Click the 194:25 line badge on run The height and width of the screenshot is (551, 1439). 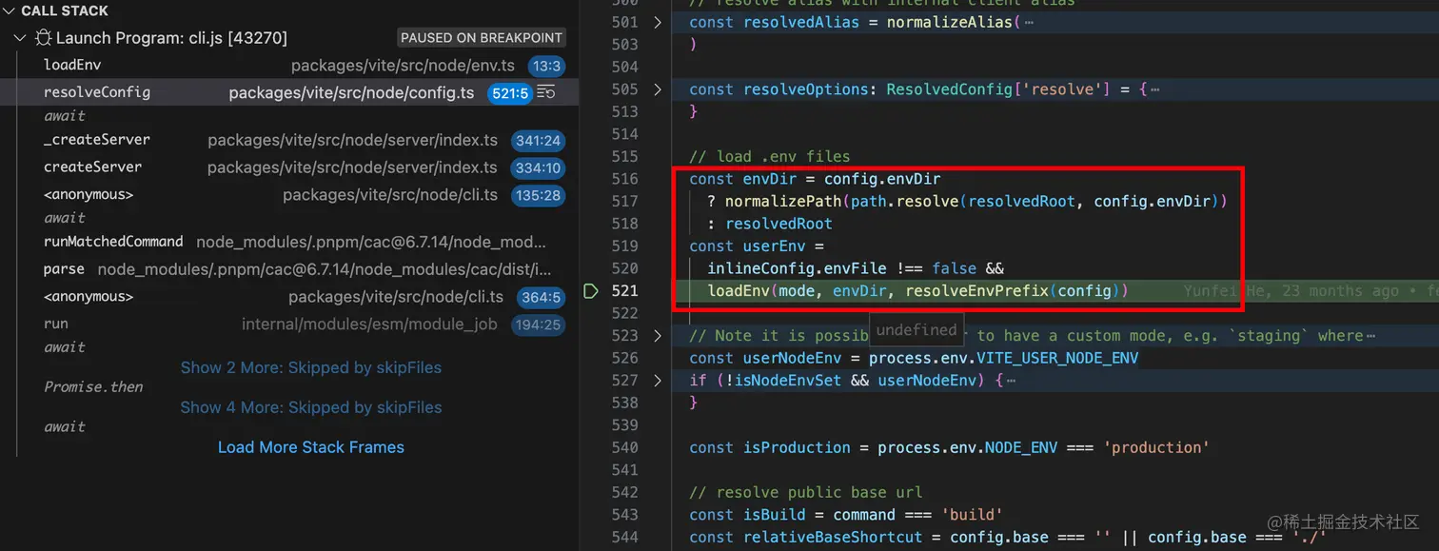[x=538, y=325]
